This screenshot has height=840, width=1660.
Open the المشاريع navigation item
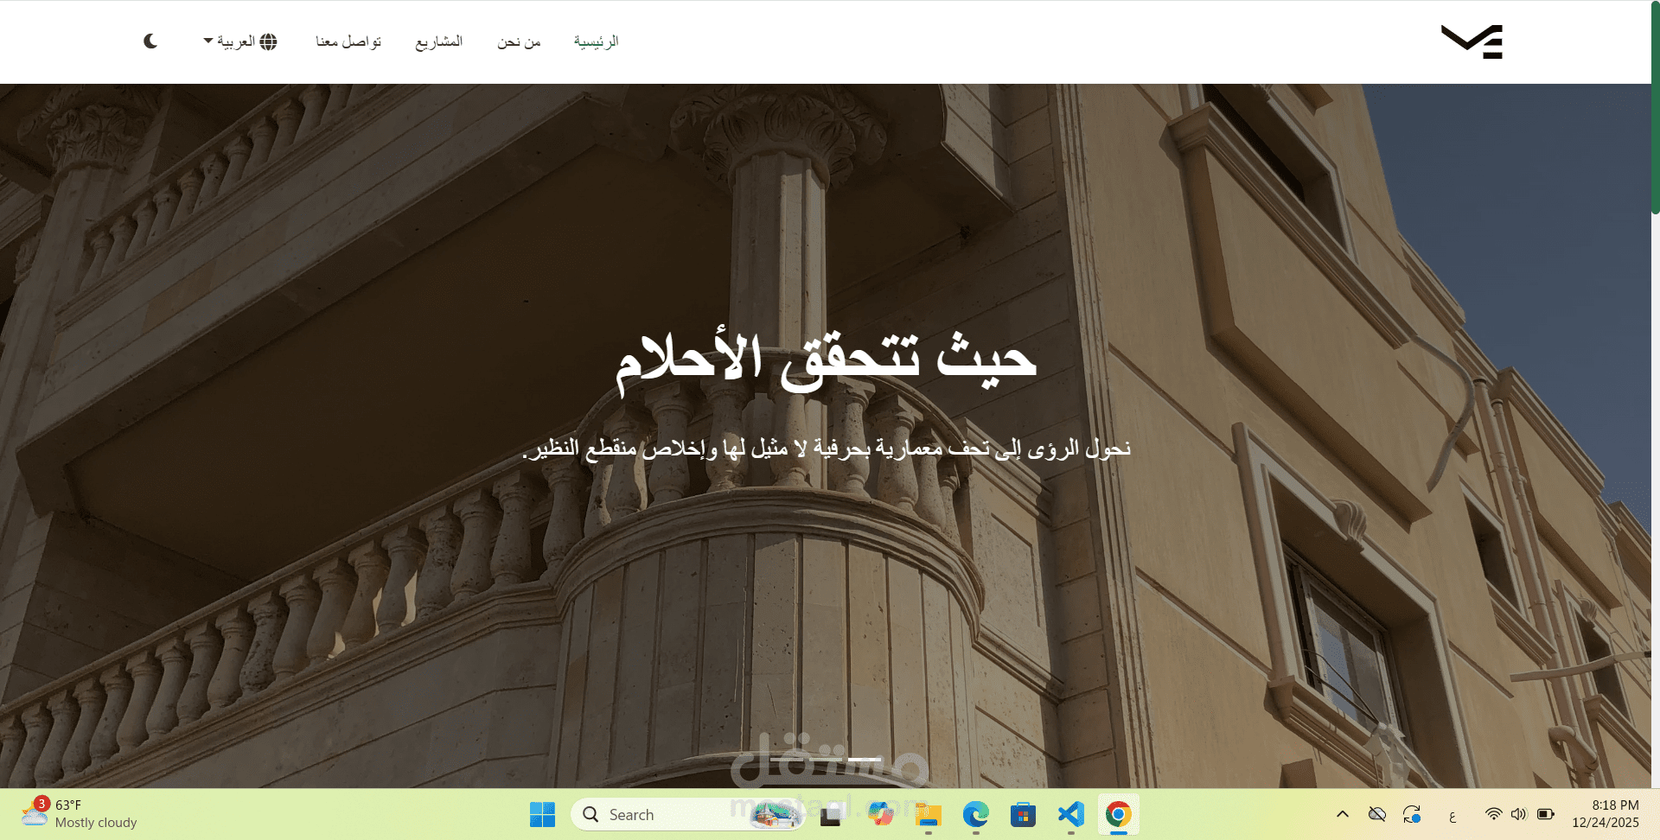pyautogui.click(x=439, y=41)
